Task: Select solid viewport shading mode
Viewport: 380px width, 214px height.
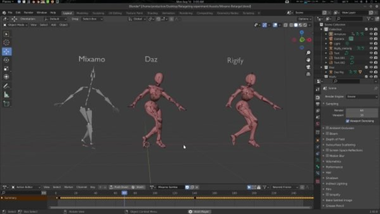Action: (296, 25)
